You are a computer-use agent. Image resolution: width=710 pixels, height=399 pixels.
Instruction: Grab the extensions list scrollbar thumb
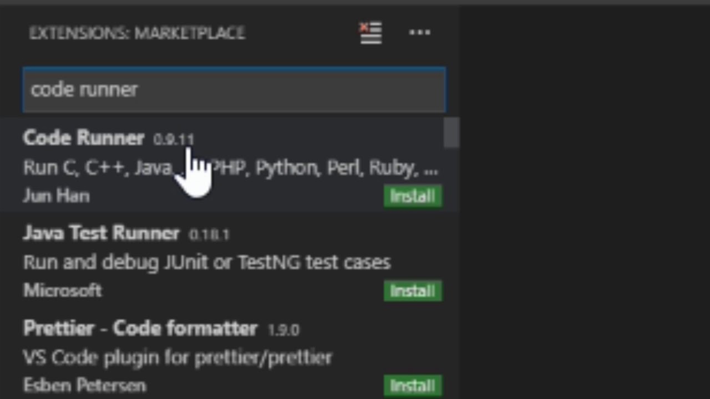coord(452,132)
